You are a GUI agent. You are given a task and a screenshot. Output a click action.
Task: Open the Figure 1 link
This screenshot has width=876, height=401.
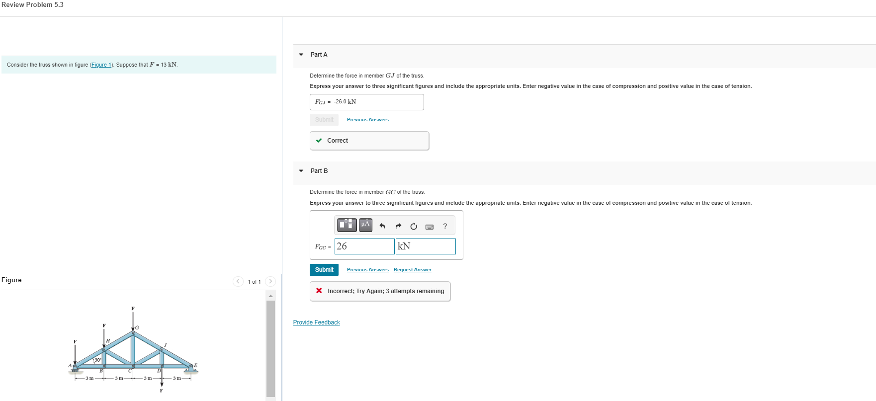(102, 65)
